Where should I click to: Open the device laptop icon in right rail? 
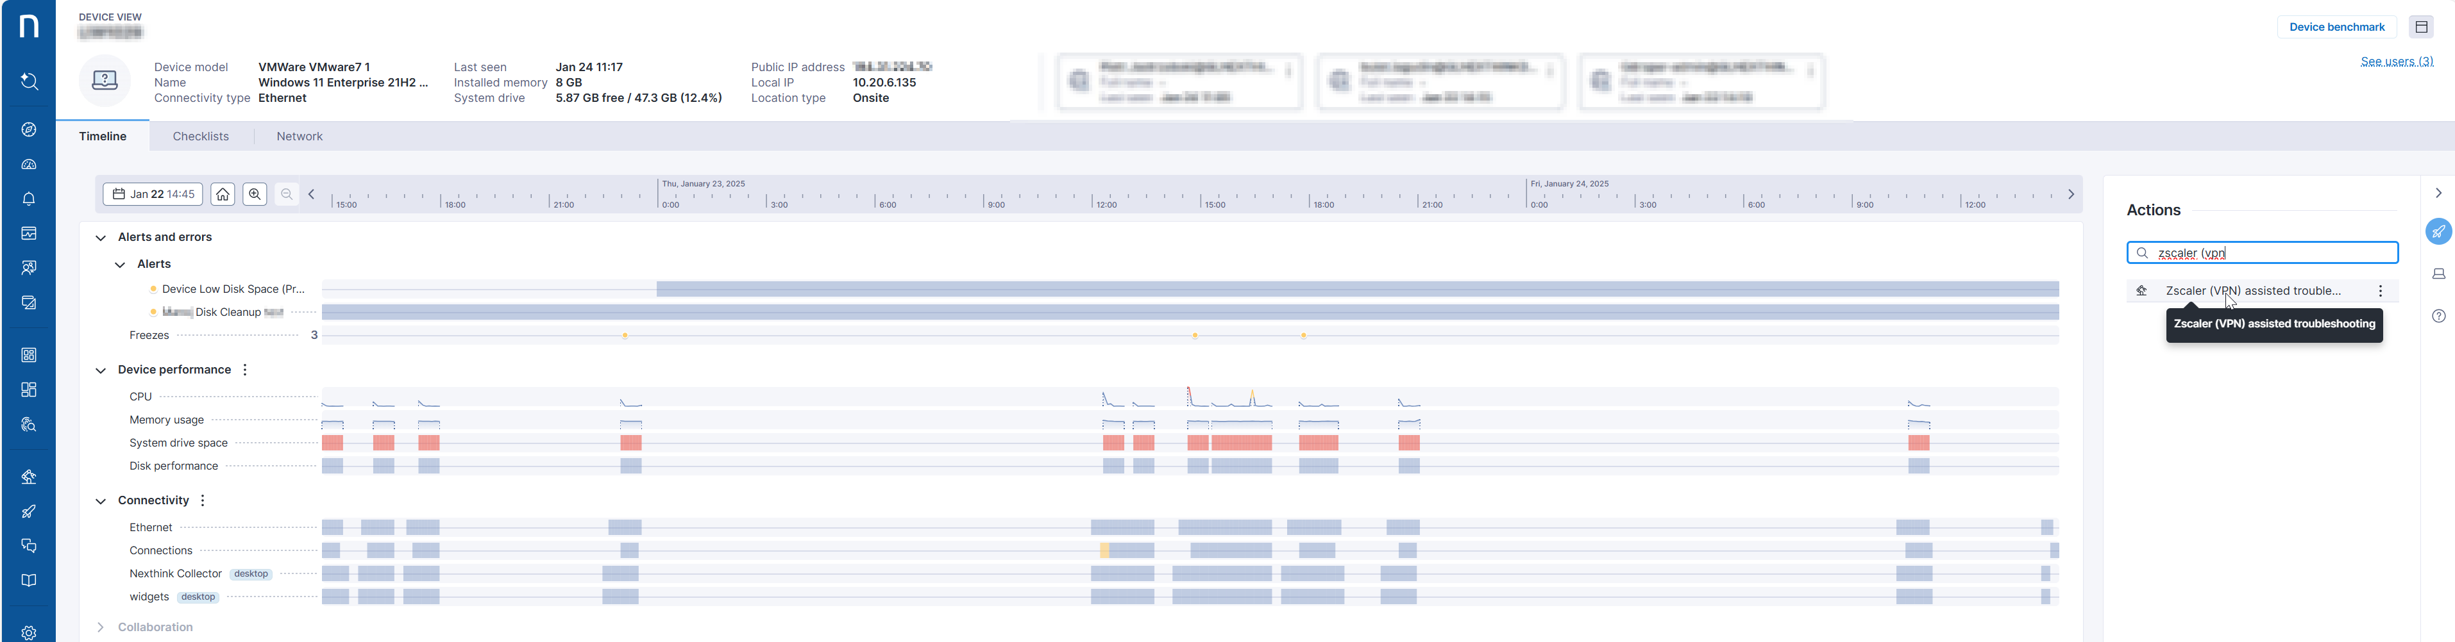(2438, 274)
